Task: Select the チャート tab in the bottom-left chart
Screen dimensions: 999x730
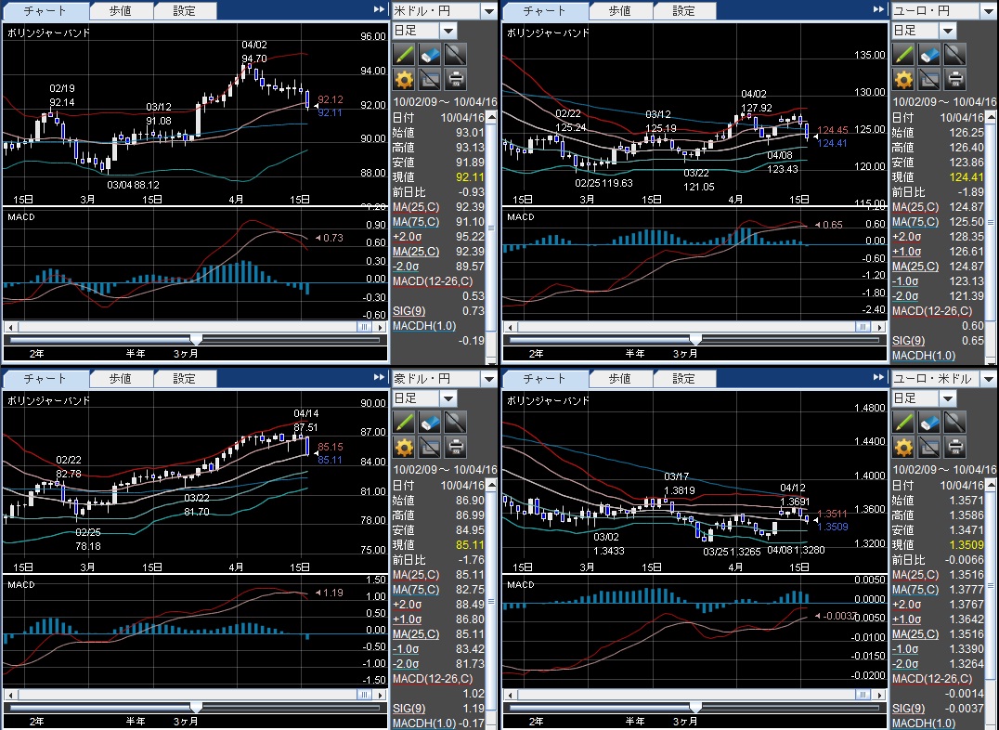Action: 45,379
